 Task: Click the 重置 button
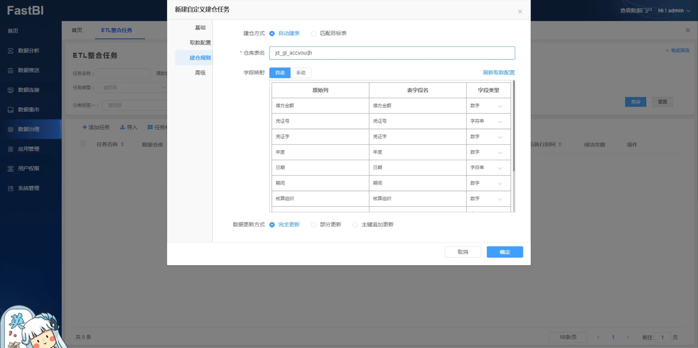(663, 102)
